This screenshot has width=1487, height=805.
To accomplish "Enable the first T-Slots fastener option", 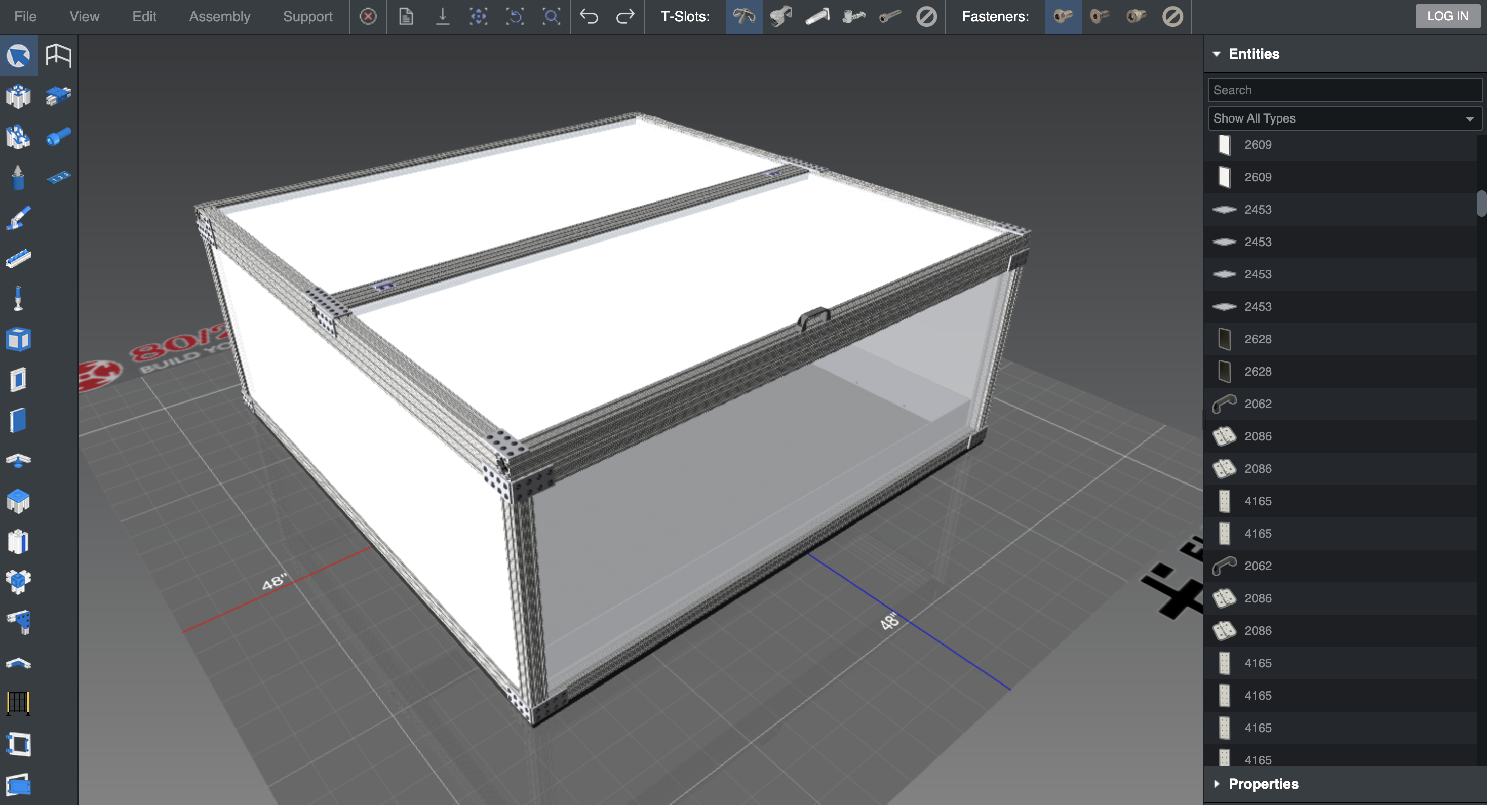I will point(744,16).
